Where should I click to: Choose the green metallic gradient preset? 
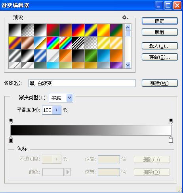point(91,55)
